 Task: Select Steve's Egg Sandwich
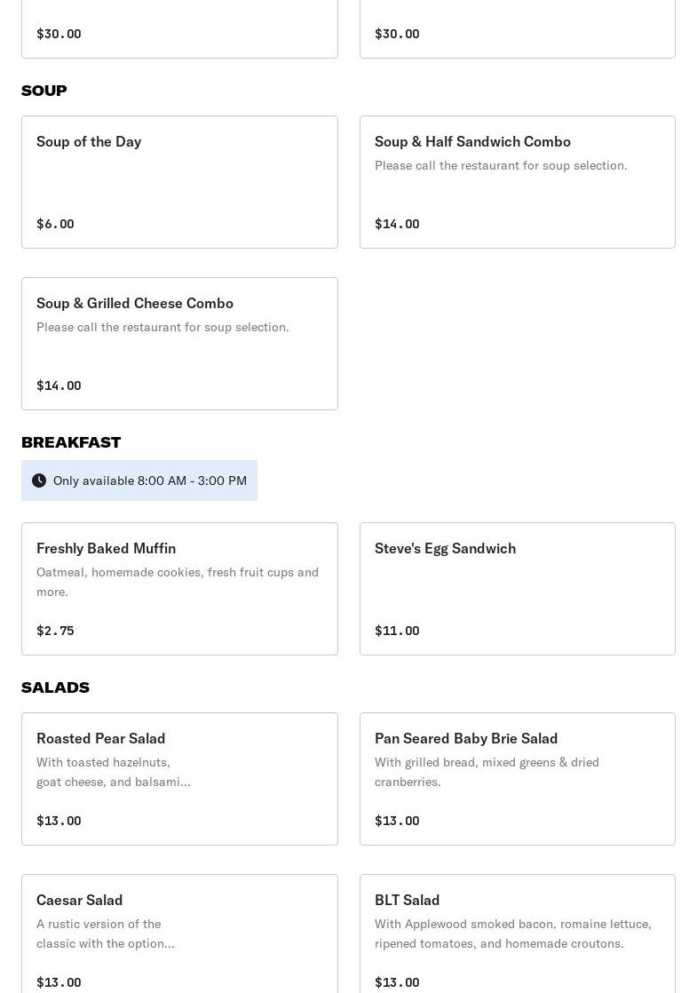tap(518, 589)
